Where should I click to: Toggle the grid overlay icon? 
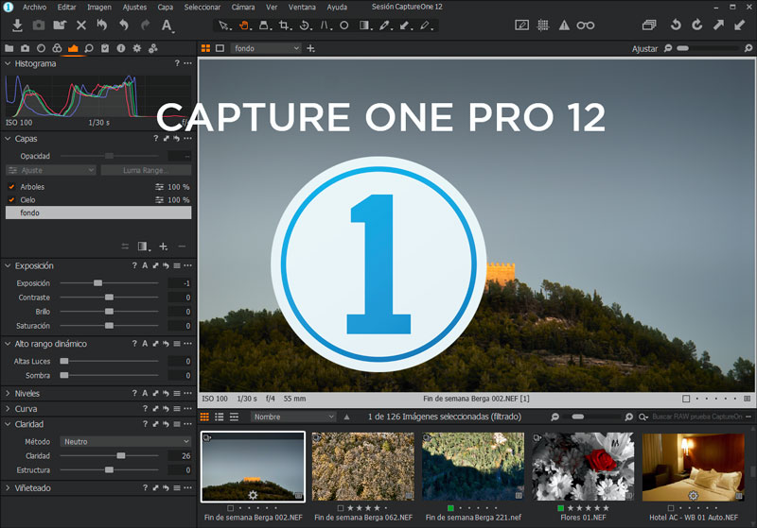[543, 26]
